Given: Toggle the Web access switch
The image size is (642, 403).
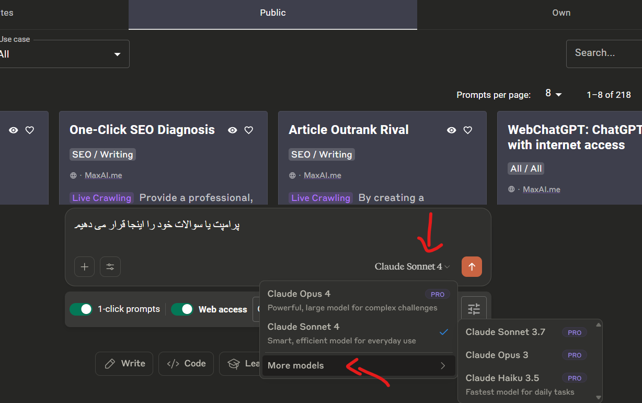Looking at the screenshot, I should [182, 309].
